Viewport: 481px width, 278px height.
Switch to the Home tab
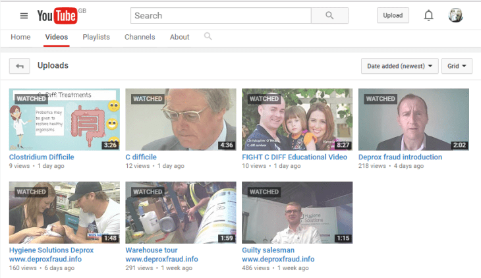pos(20,37)
